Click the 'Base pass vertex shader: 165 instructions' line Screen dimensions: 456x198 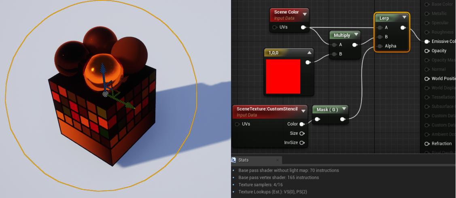pyautogui.click(x=279, y=177)
